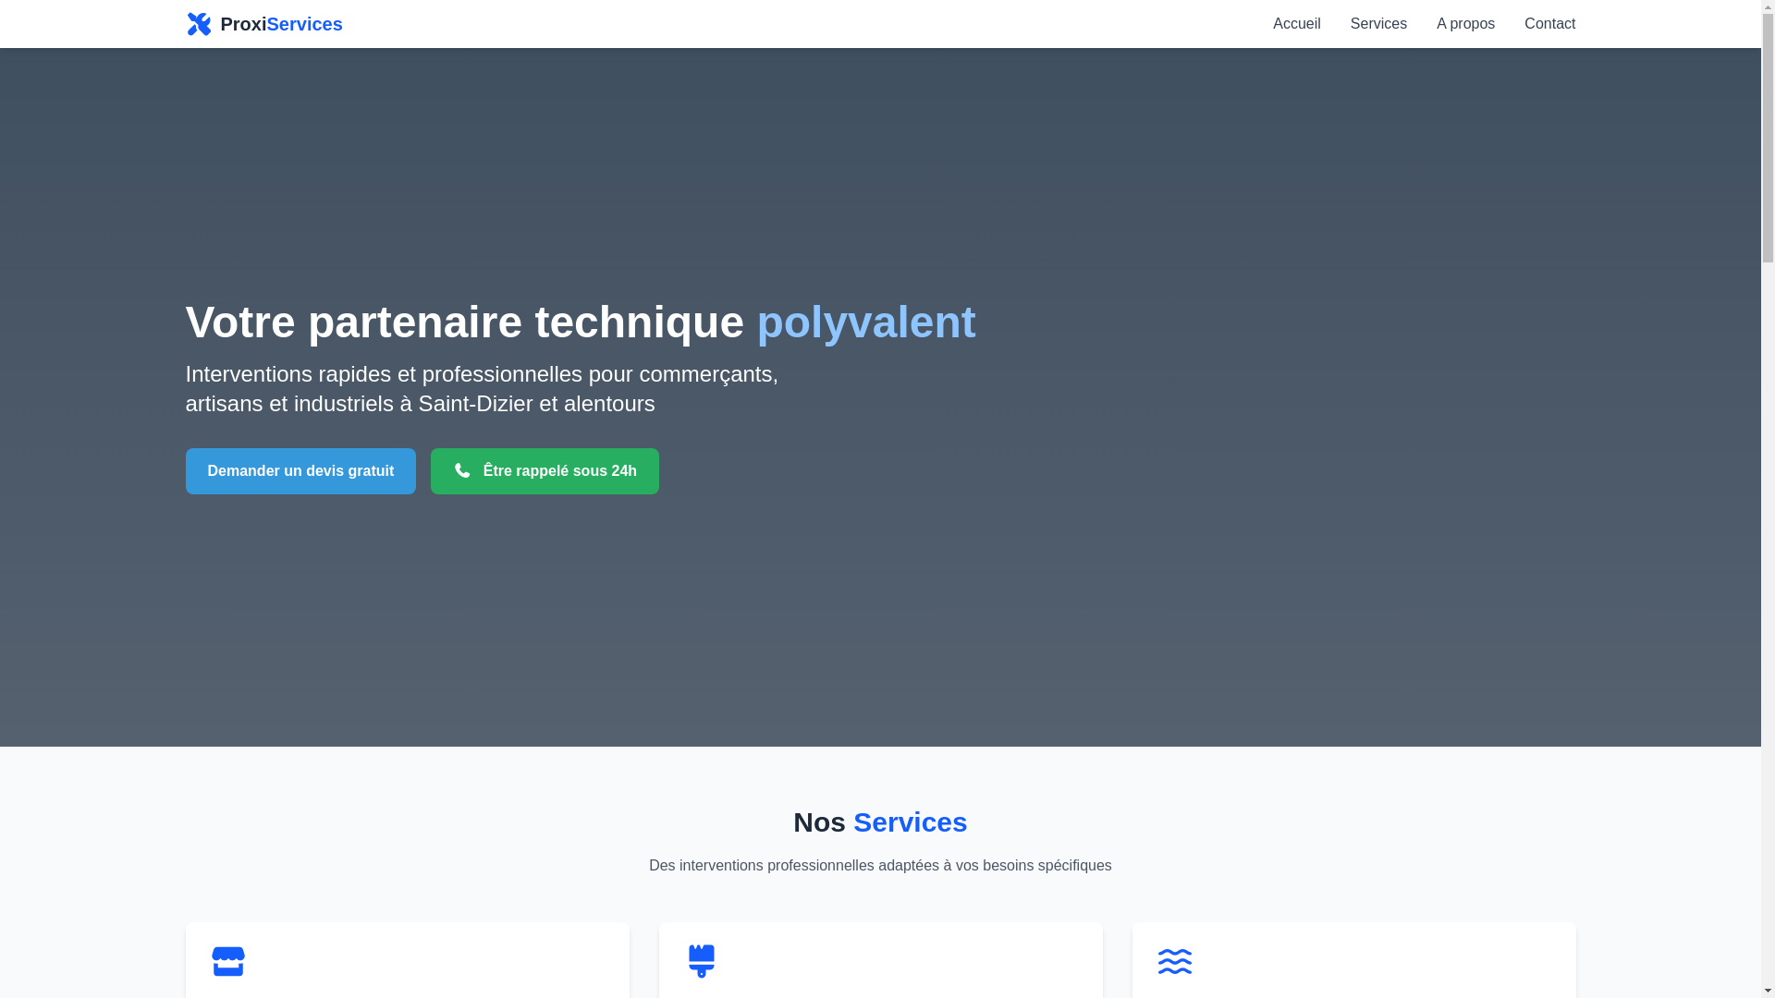The height and width of the screenshot is (998, 1775).
Task: Go to the Services menu item
Action: (1378, 24)
